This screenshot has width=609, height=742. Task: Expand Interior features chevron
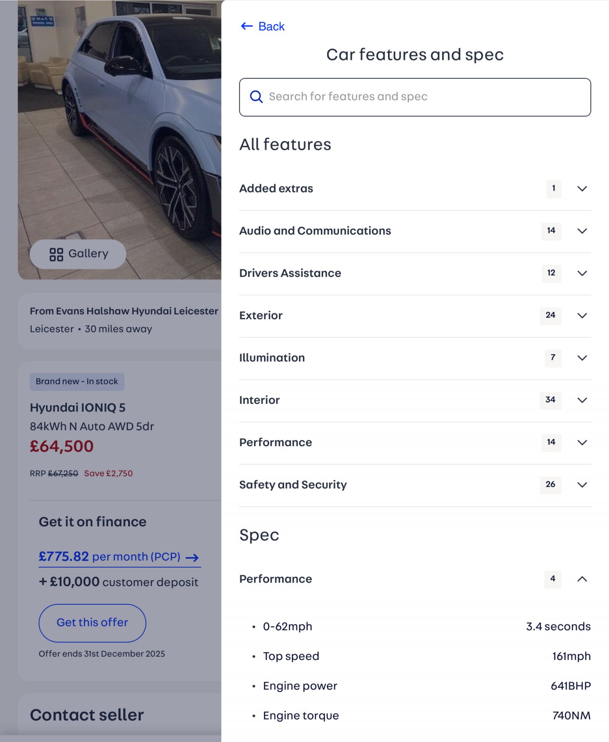582,400
